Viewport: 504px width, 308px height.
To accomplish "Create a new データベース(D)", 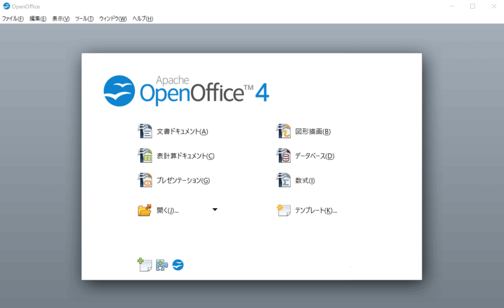I will 315,156.
